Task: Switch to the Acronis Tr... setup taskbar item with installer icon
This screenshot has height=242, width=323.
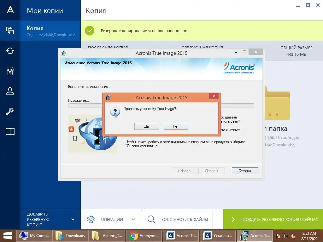Action: coord(255,236)
